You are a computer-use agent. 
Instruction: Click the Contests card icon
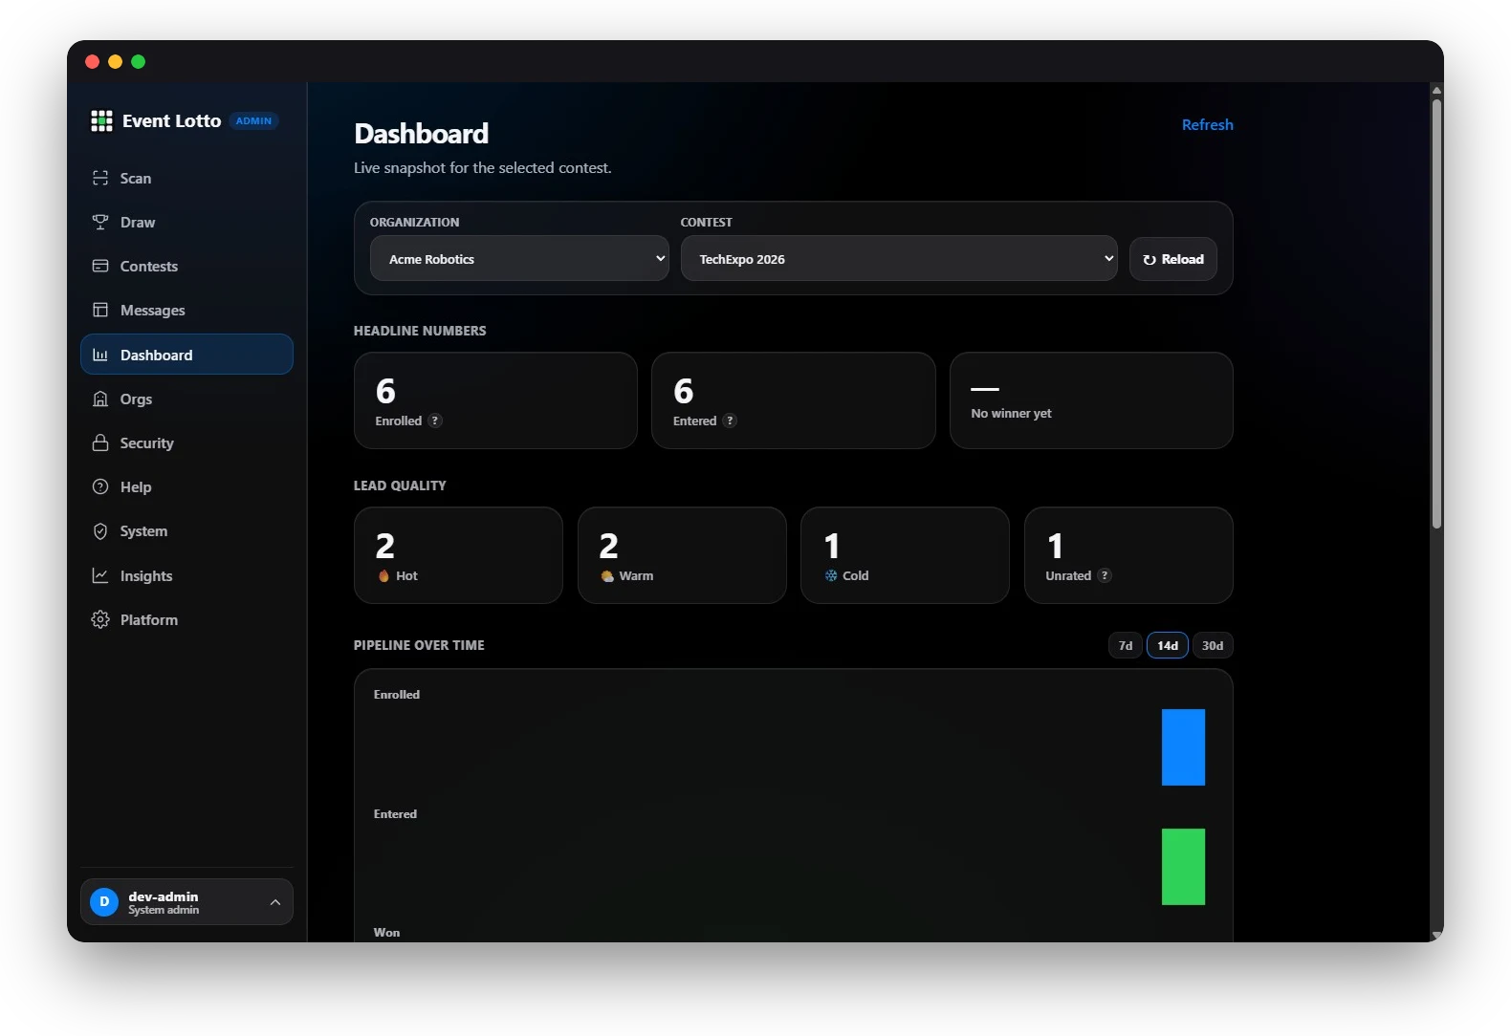click(x=100, y=266)
